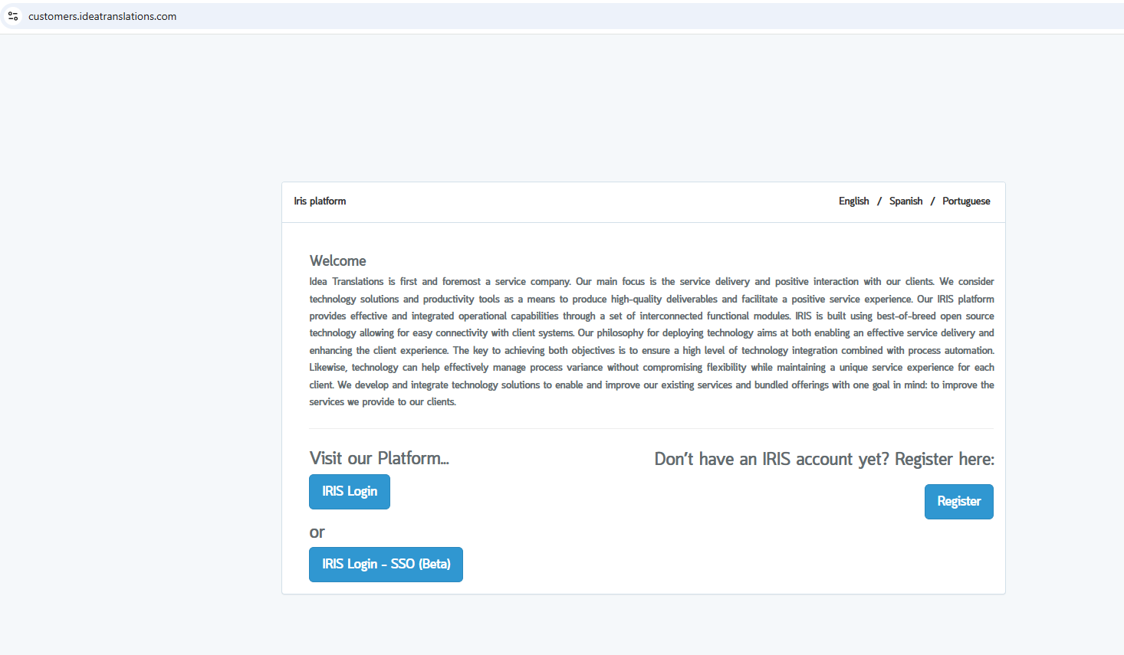This screenshot has width=1124, height=655.
Task: Click the slash between Spanish and Portuguese
Action: coord(932,201)
